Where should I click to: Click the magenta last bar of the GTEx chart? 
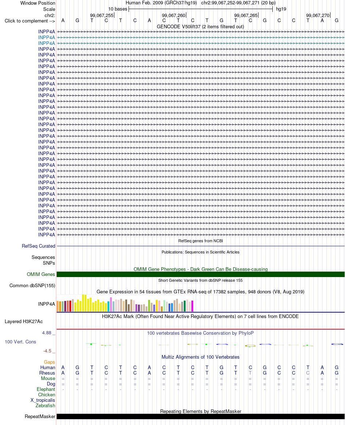(192, 306)
